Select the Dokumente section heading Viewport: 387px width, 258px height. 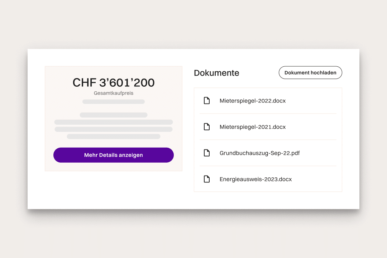point(216,73)
